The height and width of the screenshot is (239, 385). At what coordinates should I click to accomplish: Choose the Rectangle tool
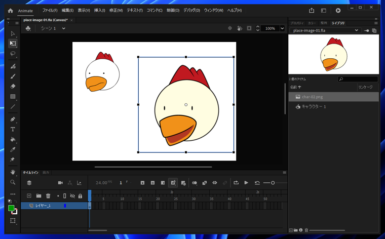click(x=13, y=97)
